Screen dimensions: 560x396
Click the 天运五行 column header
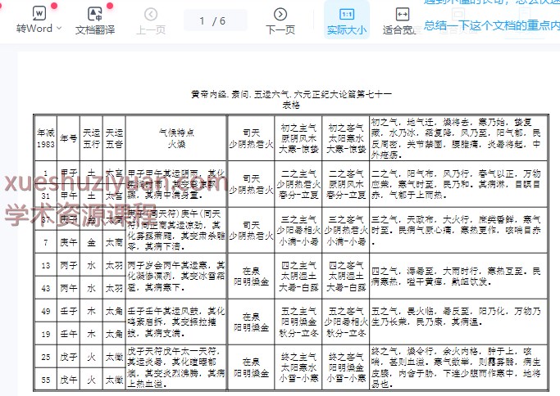pyautogui.click(x=91, y=137)
